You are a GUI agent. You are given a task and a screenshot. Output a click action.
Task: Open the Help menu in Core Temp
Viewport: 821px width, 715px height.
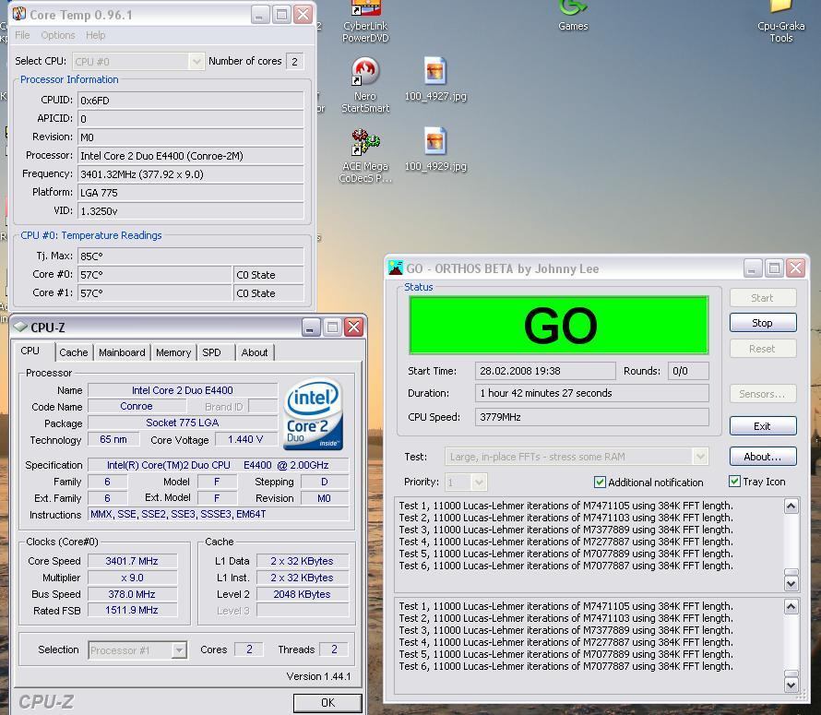[95, 35]
